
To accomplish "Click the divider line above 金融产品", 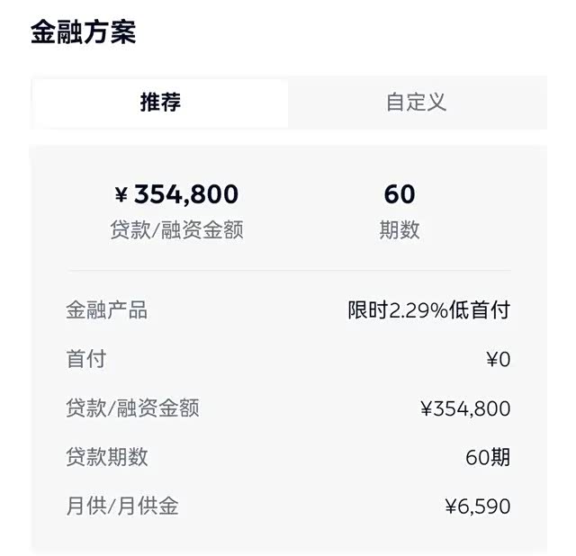I will 288,271.
